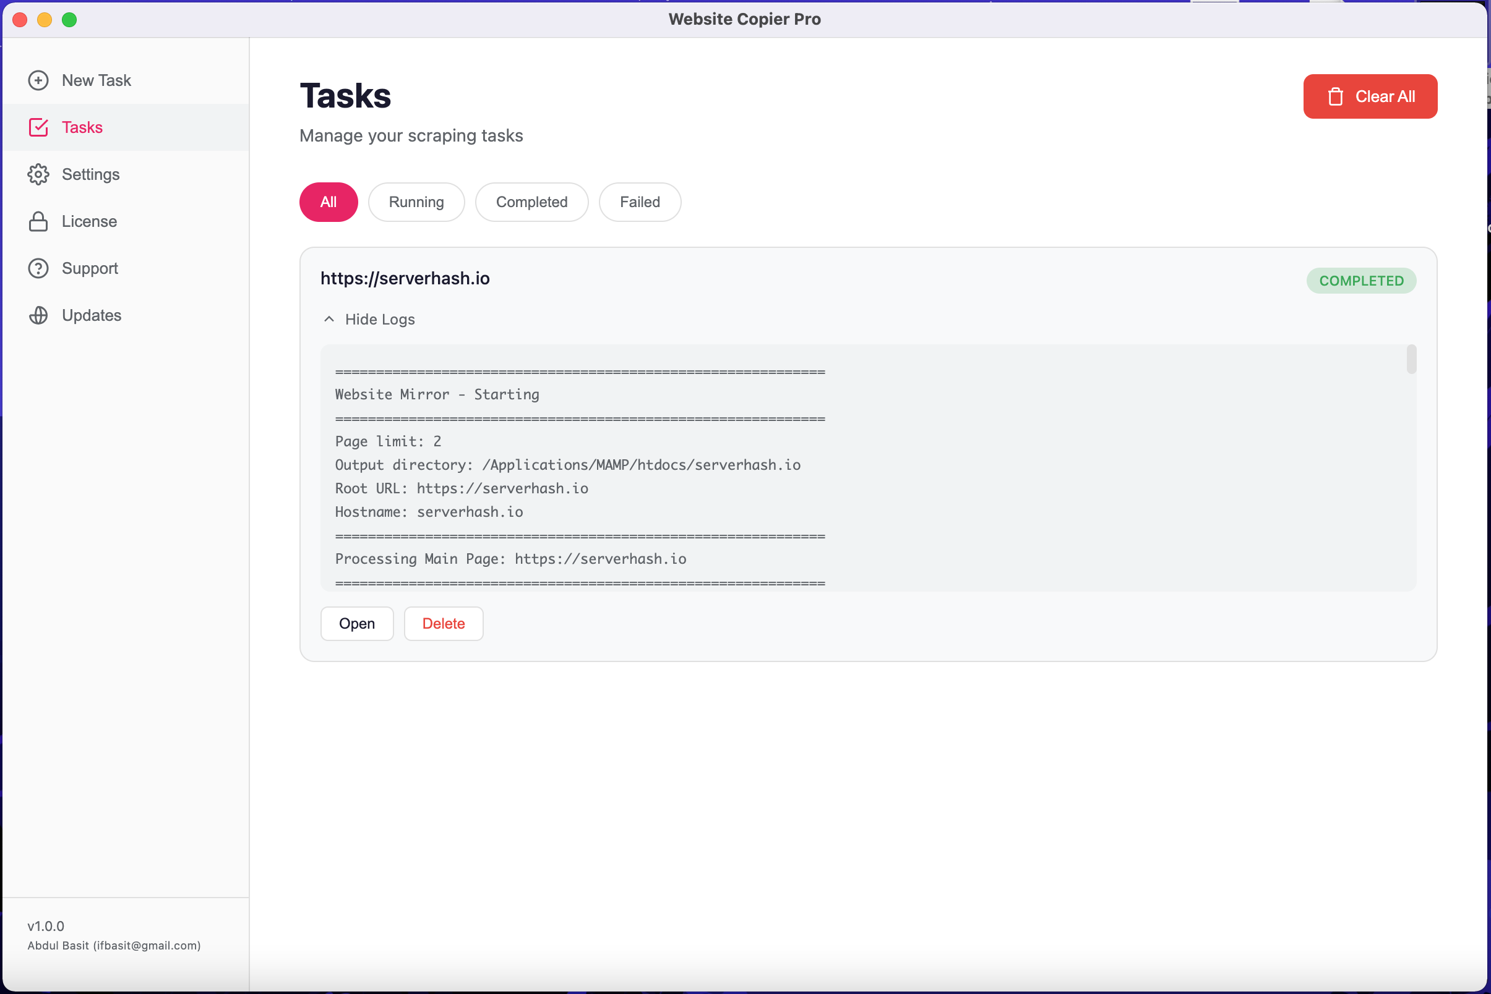The image size is (1491, 994).
Task: Click the License lock icon
Action: pyautogui.click(x=38, y=221)
